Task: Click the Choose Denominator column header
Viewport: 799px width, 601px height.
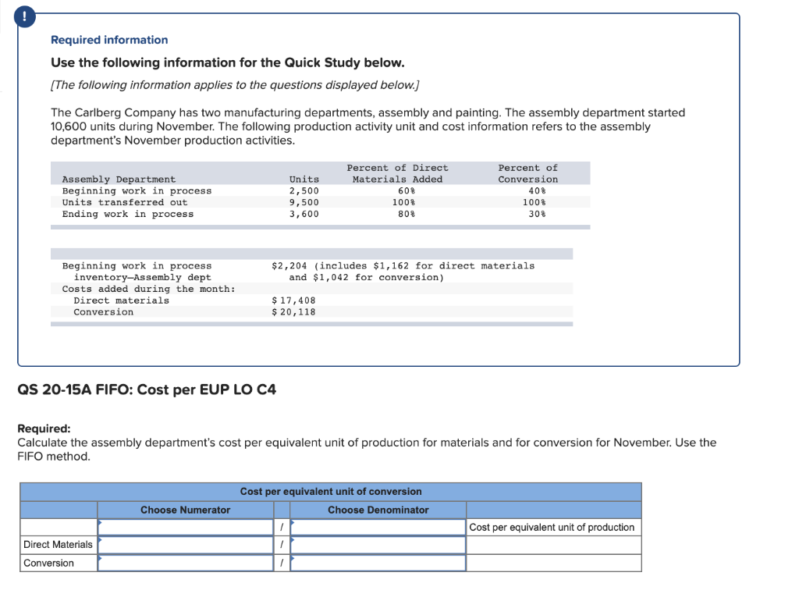Action: tap(378, 510)
